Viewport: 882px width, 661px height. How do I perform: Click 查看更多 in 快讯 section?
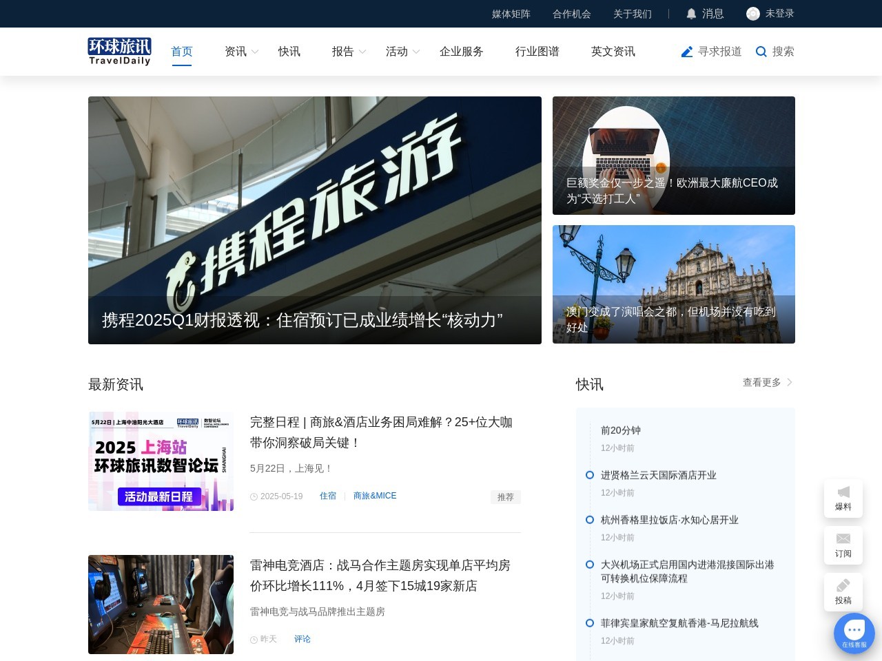pos(762,382)
